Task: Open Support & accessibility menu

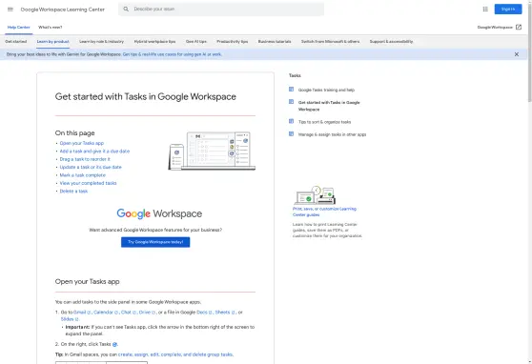Action: pos(391,41)
